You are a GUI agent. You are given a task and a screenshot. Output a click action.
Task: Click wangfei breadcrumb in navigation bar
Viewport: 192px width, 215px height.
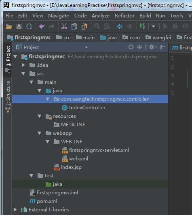(x=158, y=37)
